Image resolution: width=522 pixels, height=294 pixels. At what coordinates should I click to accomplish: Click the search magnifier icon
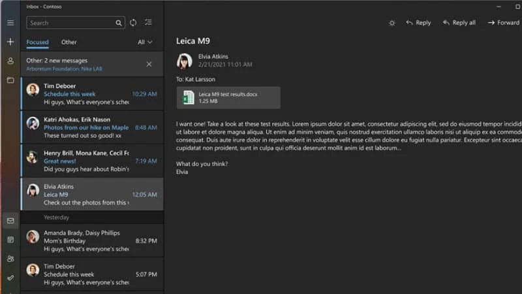[119, 23]
